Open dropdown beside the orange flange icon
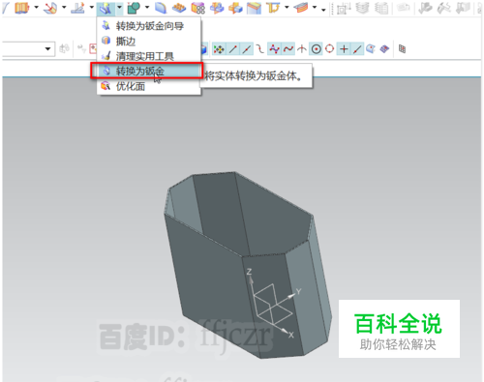 click(36, 7)
